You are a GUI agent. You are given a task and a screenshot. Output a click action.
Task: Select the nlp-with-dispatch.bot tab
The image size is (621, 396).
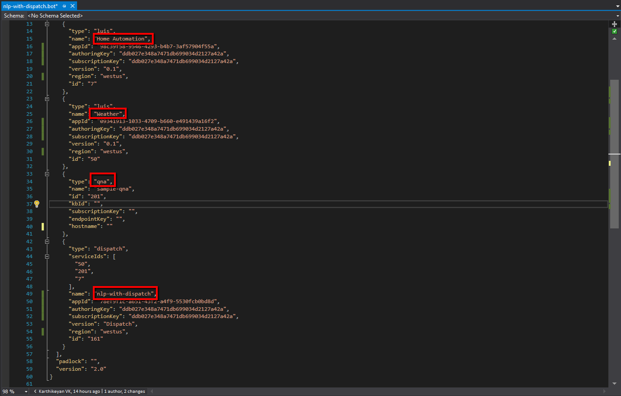click(x=31, y=6)
